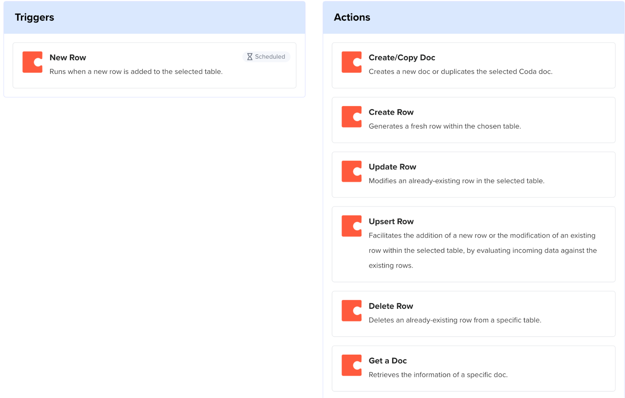Click the Coda icon beside Get a Doc
The height and width of the screenshot is (398, 625).
pos(351,366)
